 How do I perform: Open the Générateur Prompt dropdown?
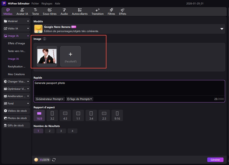pos(50,99)
